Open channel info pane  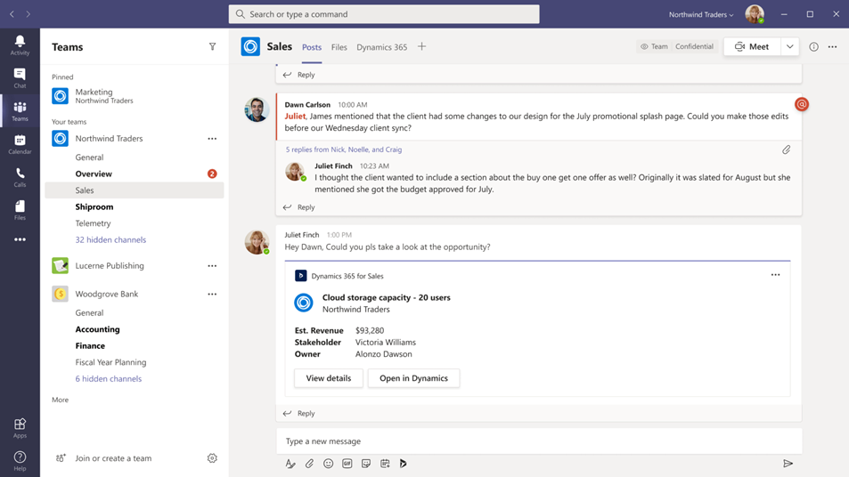point(813,47)
